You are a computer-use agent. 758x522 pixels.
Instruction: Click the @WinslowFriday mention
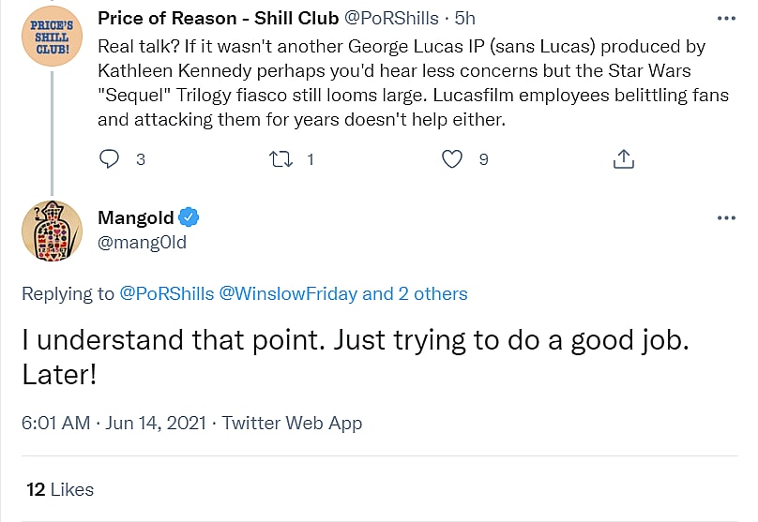288,294
